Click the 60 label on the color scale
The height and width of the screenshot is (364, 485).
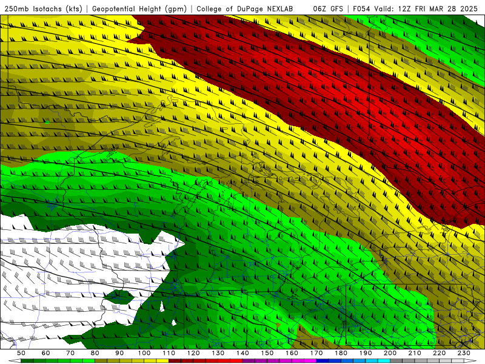[46, 353]
